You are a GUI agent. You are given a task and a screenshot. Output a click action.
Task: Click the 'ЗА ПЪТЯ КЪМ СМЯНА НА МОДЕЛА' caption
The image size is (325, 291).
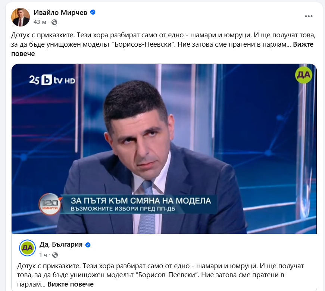[141, 201]
